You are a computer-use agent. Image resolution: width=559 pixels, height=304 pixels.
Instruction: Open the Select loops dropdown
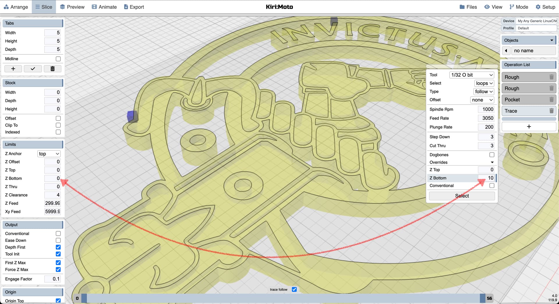click(484, 83)
